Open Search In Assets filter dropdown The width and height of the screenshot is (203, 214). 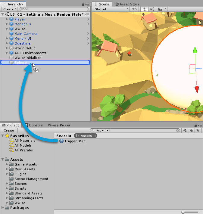click(x=86, y=136)
